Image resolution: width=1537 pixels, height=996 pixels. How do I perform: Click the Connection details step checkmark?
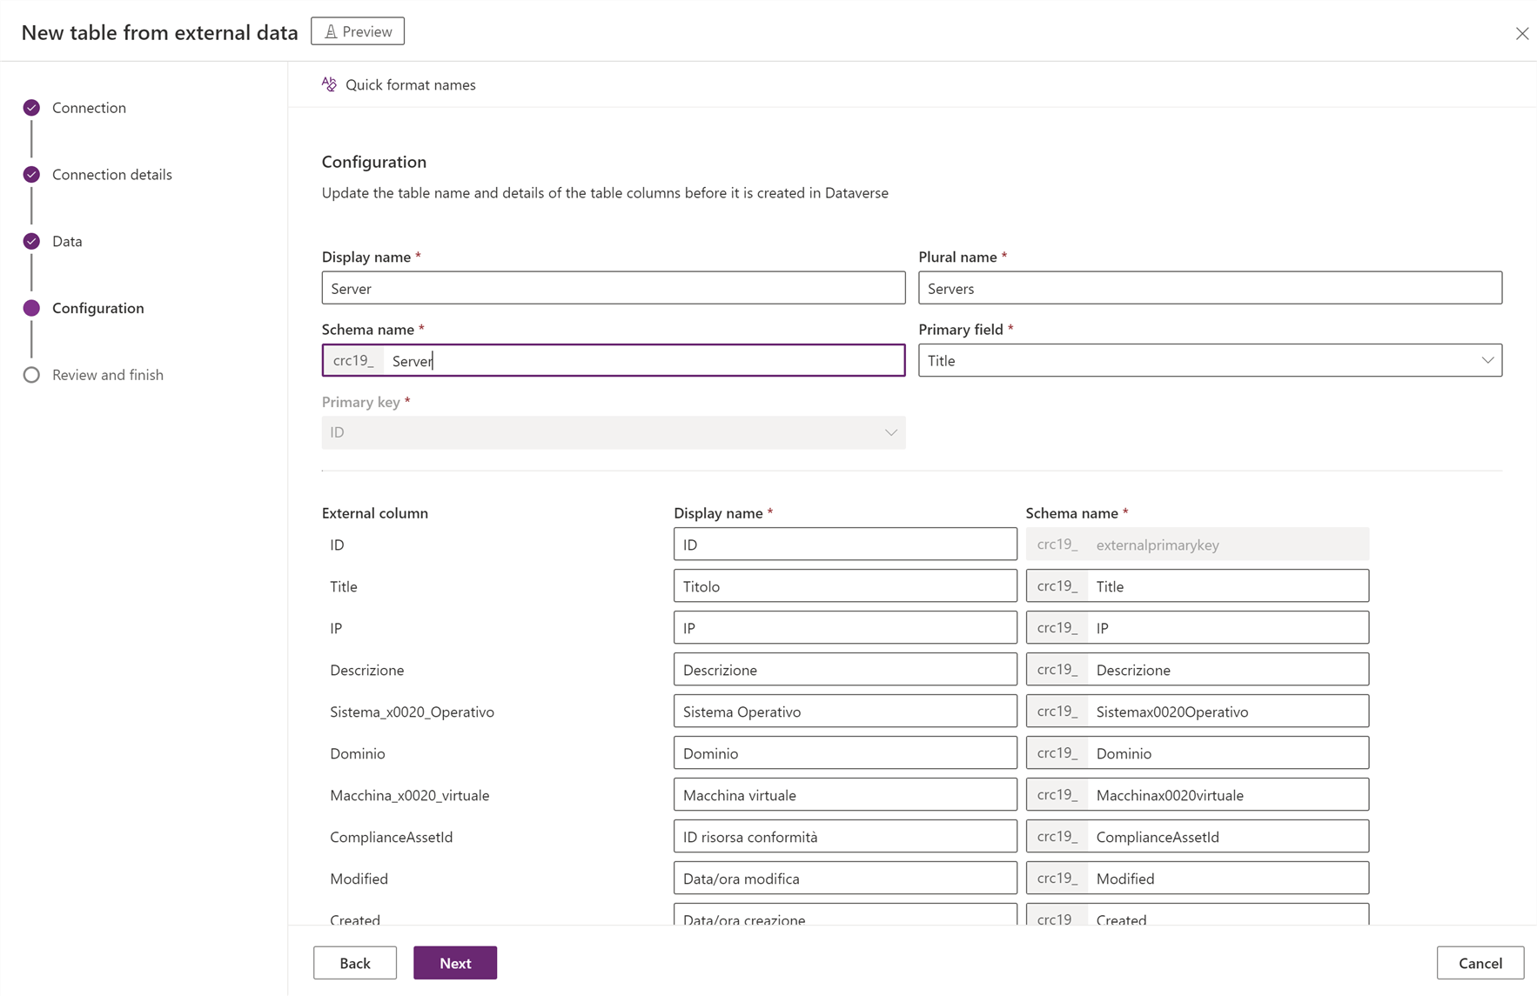31,175
